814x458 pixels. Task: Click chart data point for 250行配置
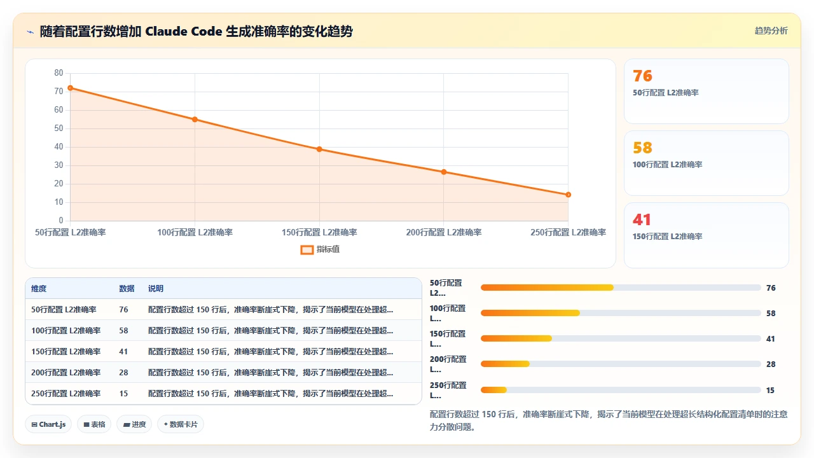pos(568,195)
